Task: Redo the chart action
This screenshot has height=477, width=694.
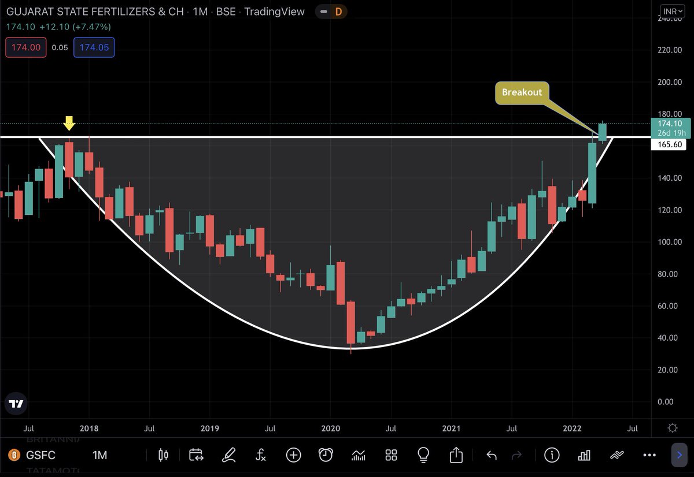Action: [x=516, y=456]
